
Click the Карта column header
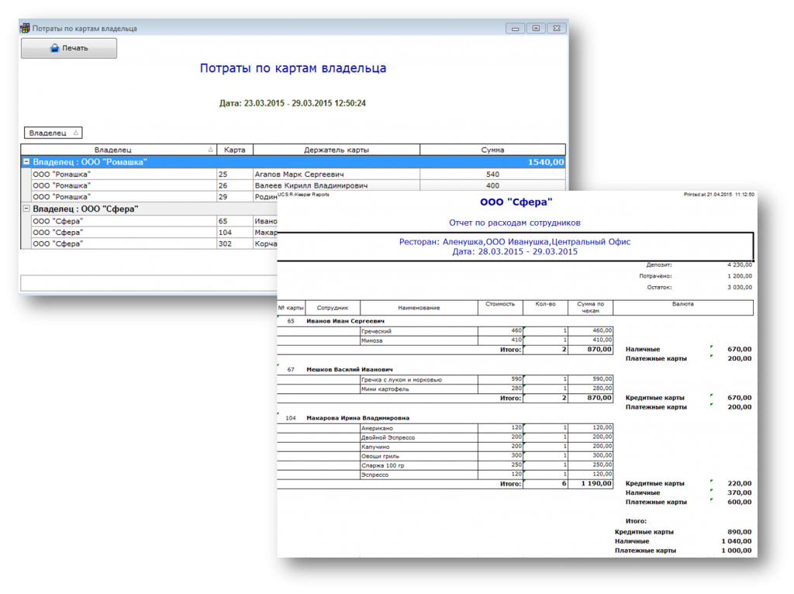(234, 150)
